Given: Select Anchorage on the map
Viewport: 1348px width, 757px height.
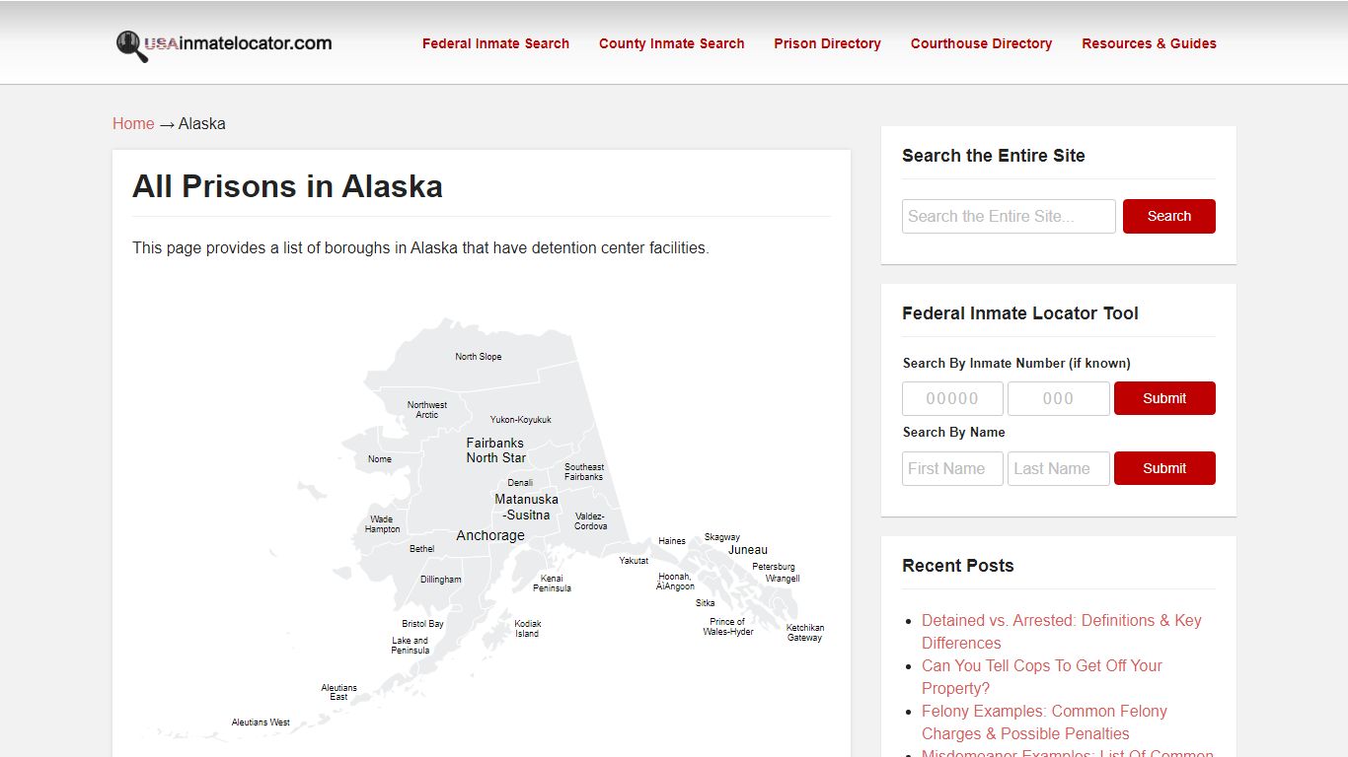Looking at the screenshot, I should tap(490, 535).
